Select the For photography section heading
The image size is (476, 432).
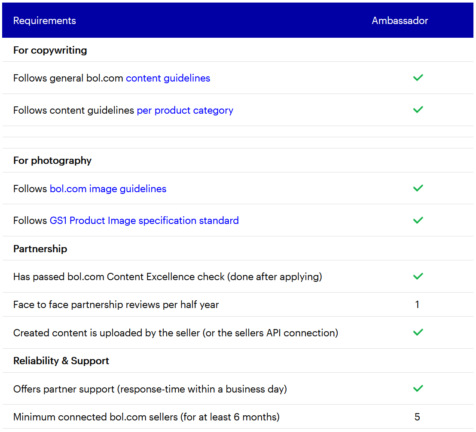pyautogui.click(x=52, y=160)
